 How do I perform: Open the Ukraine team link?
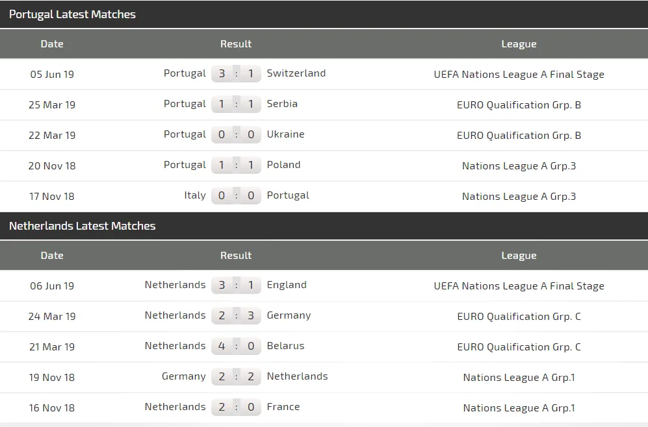point(285,134)
